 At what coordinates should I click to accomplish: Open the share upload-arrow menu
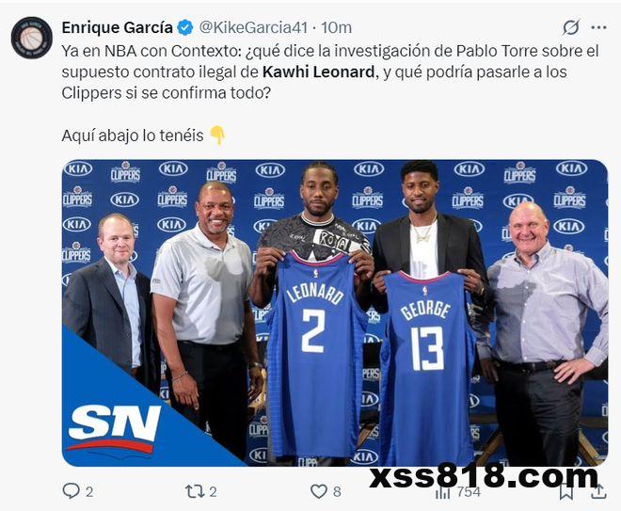(x=598, y=491)
